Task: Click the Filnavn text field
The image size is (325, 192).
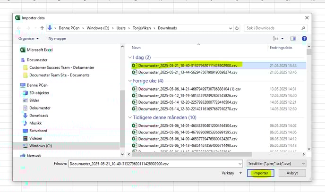Action: click(x=154, y=164)
